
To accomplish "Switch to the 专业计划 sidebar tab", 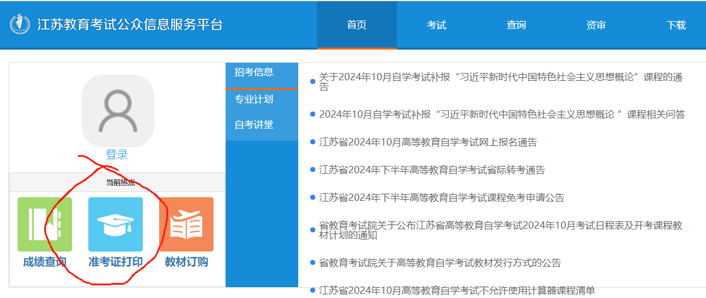I will tap(254, 100).
